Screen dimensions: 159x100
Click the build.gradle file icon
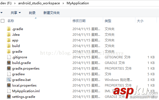pos(9,63)
